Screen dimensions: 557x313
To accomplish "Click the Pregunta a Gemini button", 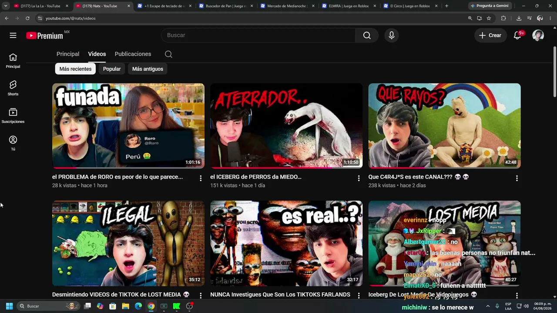I will 490,6.
